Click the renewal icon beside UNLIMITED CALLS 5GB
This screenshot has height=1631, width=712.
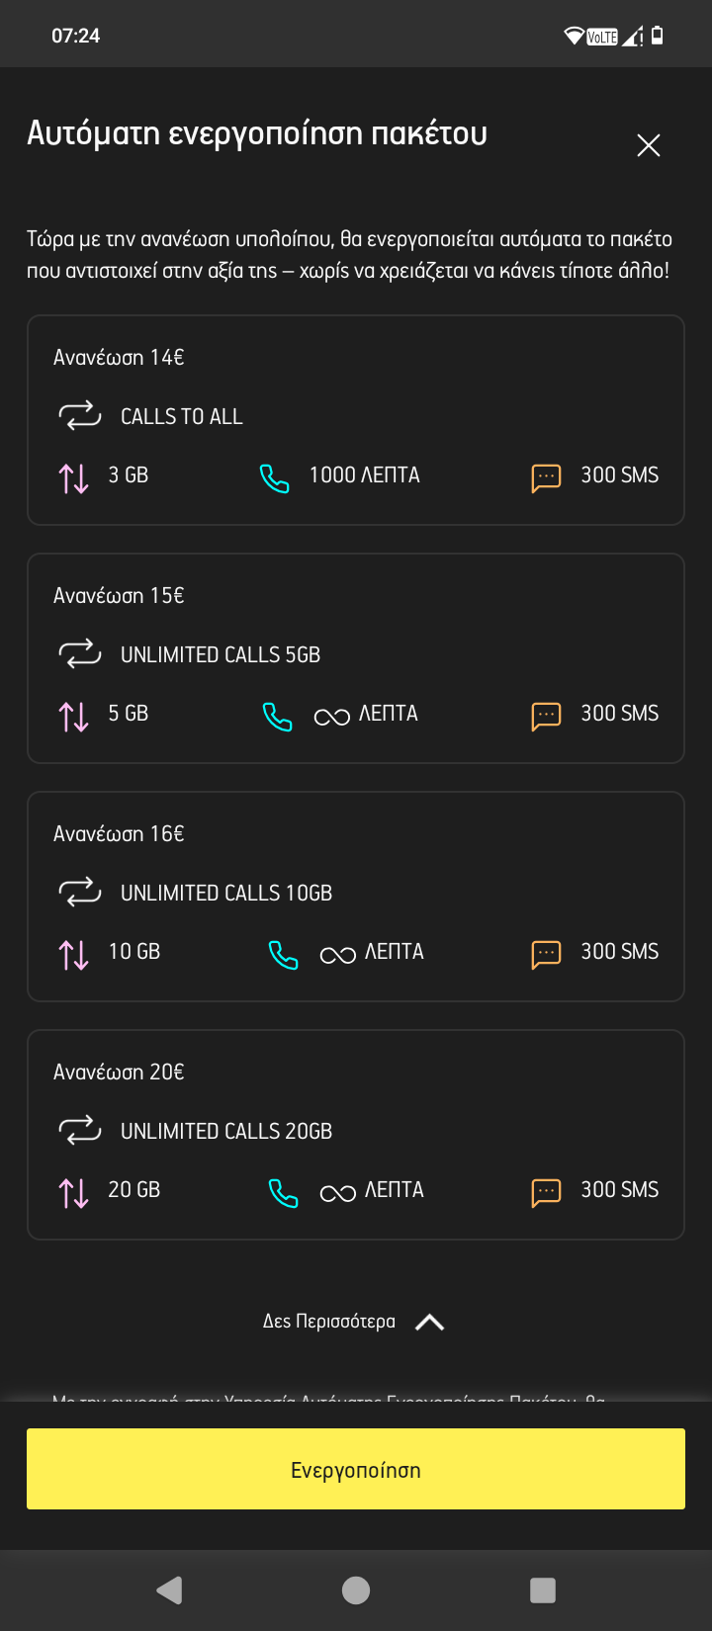coord(80,654)
